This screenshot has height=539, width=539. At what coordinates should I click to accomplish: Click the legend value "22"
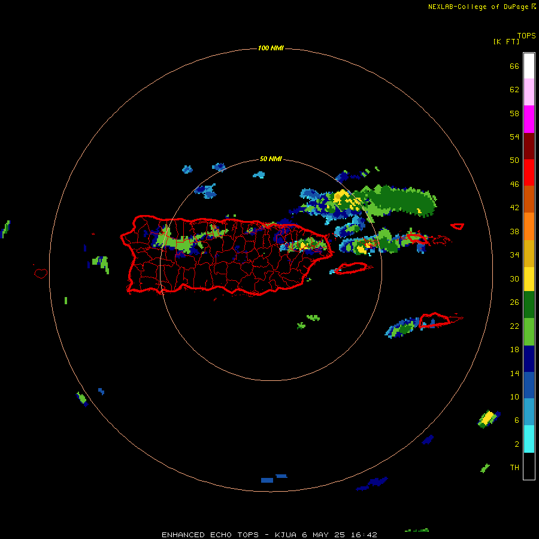click(x=514, y=326)
